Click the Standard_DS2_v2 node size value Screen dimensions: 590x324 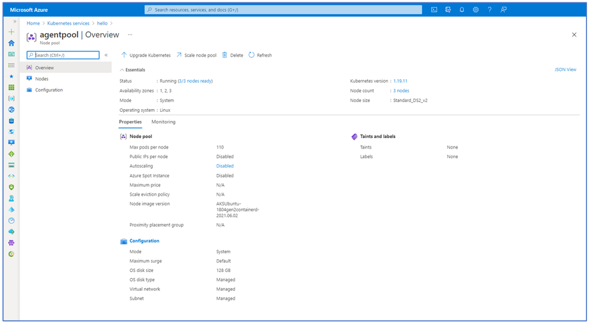[410, 100]
